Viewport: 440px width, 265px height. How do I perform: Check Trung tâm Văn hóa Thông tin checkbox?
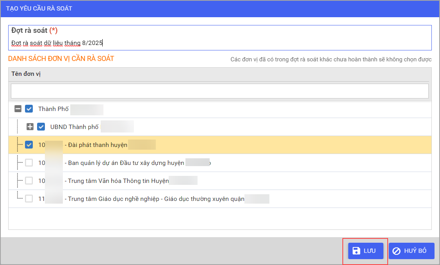click(29, 181)
